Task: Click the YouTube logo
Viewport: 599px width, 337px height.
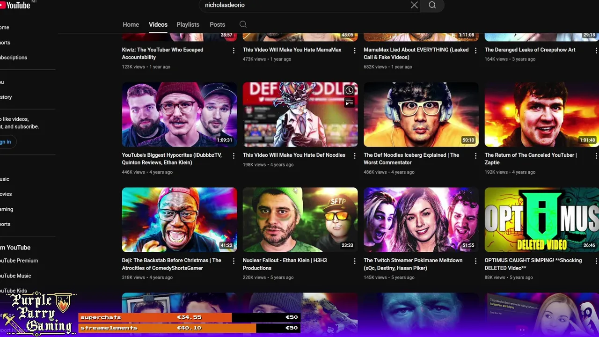Action: click(x=15, y=5)
